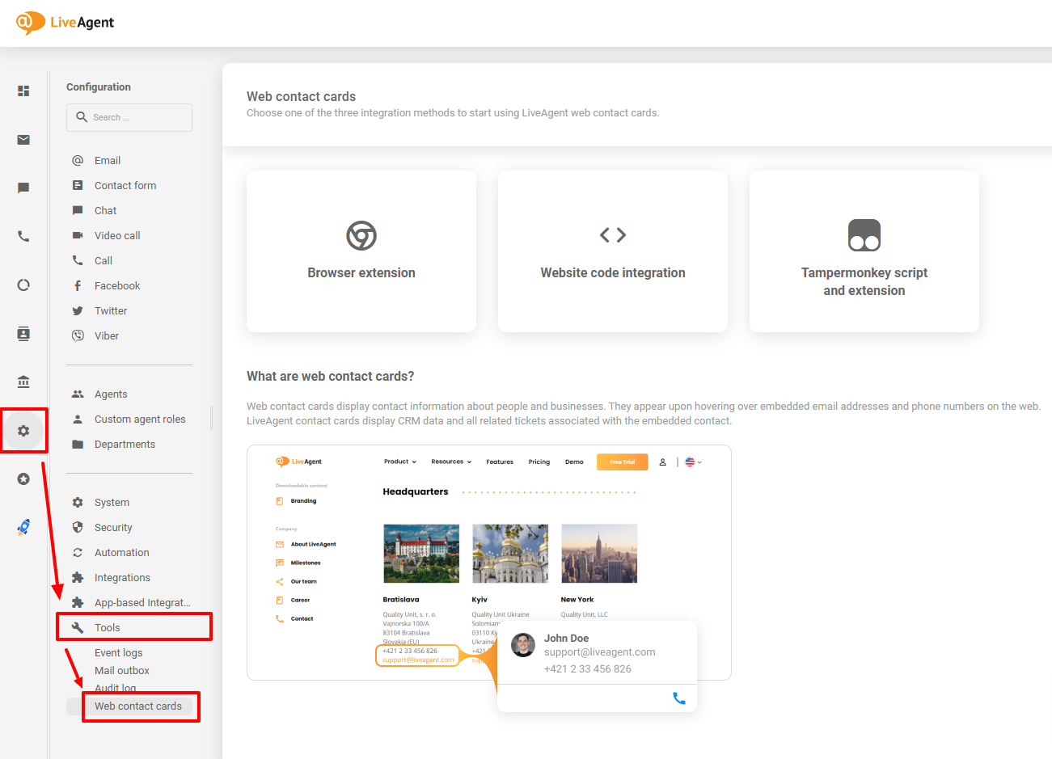Open Integrations in the Configuration list
This screenshot has width=1052, height=759.
(123, 577)
